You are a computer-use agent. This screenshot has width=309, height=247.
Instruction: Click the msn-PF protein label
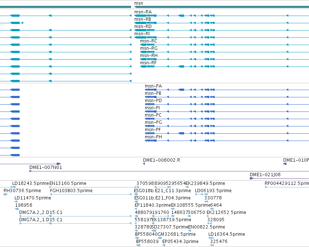(153, 130)
